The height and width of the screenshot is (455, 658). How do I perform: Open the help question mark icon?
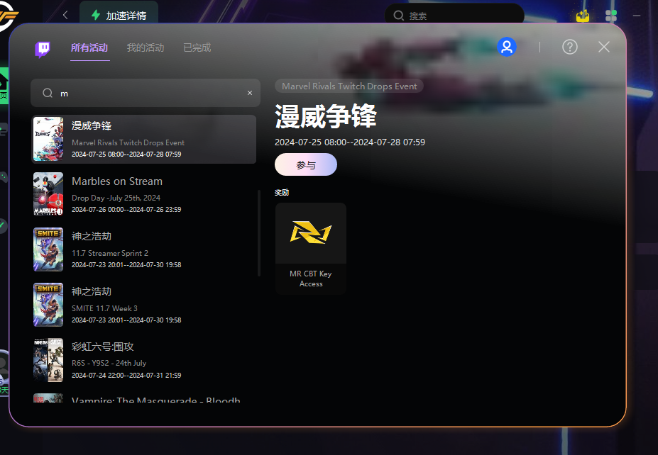point(569,47)
